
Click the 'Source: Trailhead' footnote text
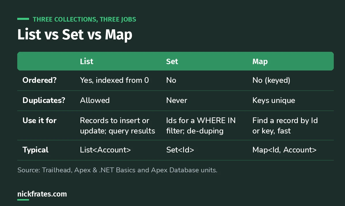click(x=117, y=170)
